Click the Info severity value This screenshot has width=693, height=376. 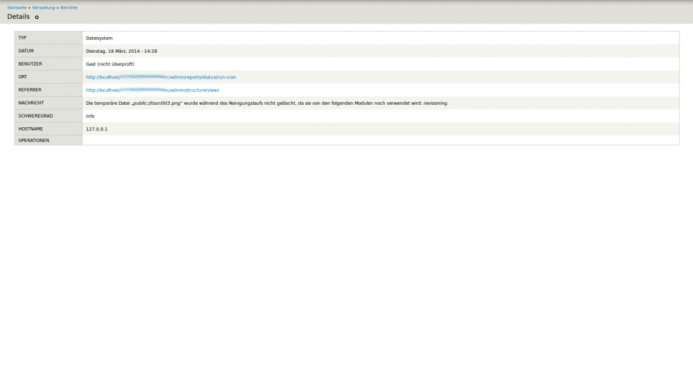[x=90, y=116]
